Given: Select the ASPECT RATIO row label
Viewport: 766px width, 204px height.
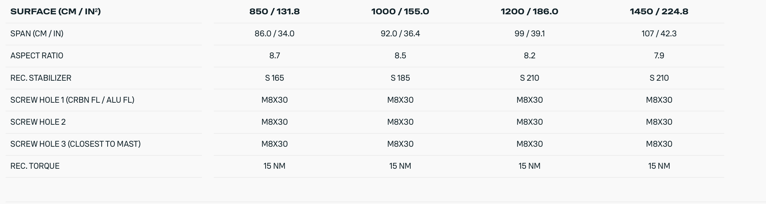Looking at the screenshot, I should 37,56.
